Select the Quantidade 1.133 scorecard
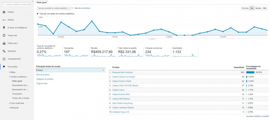270x120 pixels. 185,51
